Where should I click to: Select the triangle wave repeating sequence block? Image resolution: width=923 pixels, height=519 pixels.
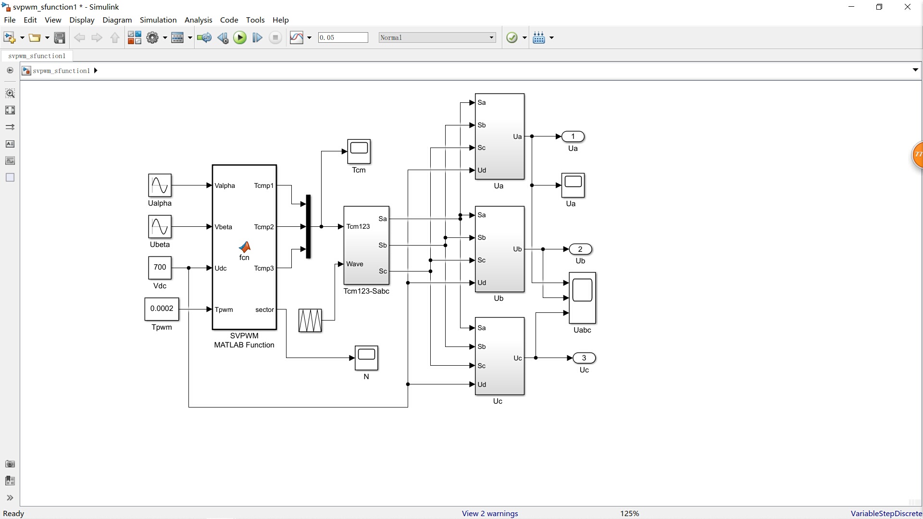(310, 321)
